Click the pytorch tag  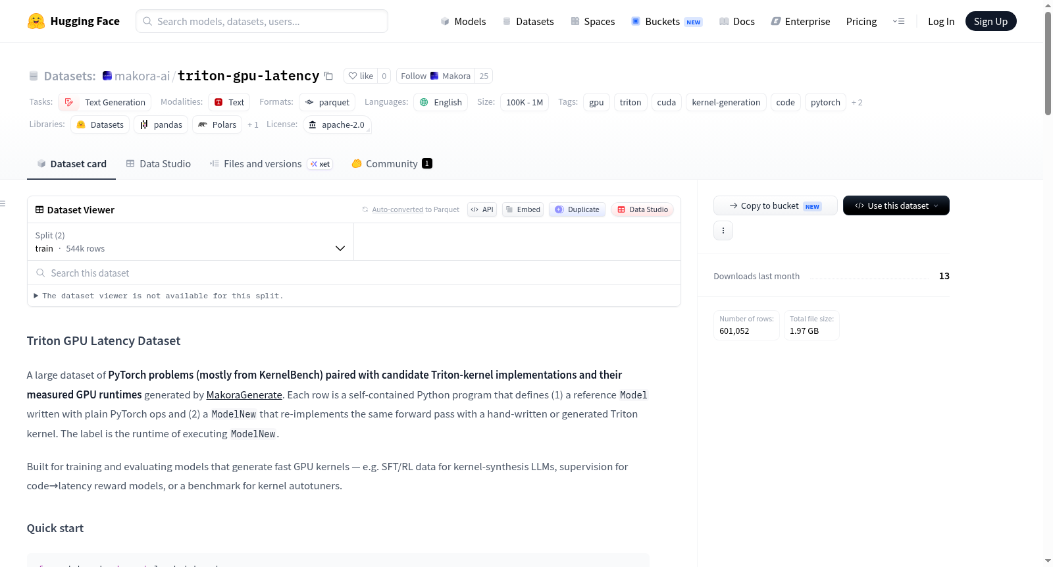coord(825,102)
